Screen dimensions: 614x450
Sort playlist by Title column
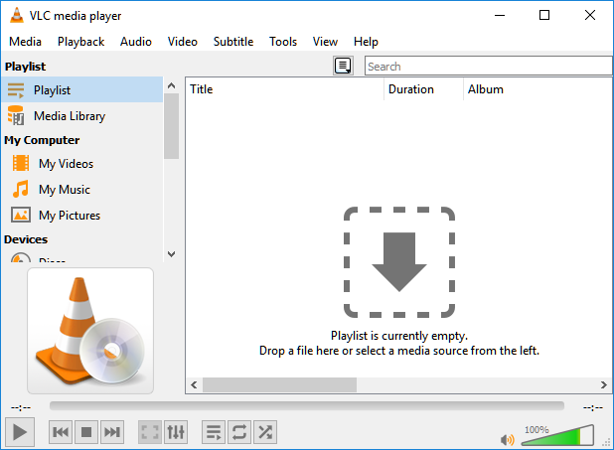(285, 89)
